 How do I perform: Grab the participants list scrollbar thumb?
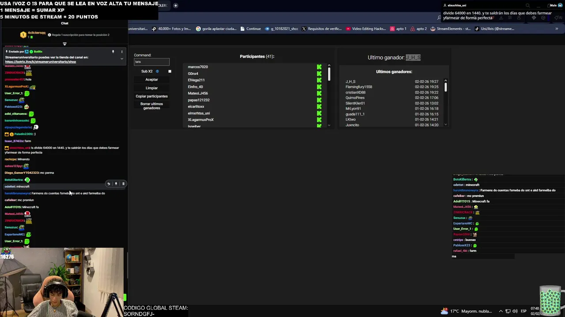pyautogui.click(x=329, y=74)
